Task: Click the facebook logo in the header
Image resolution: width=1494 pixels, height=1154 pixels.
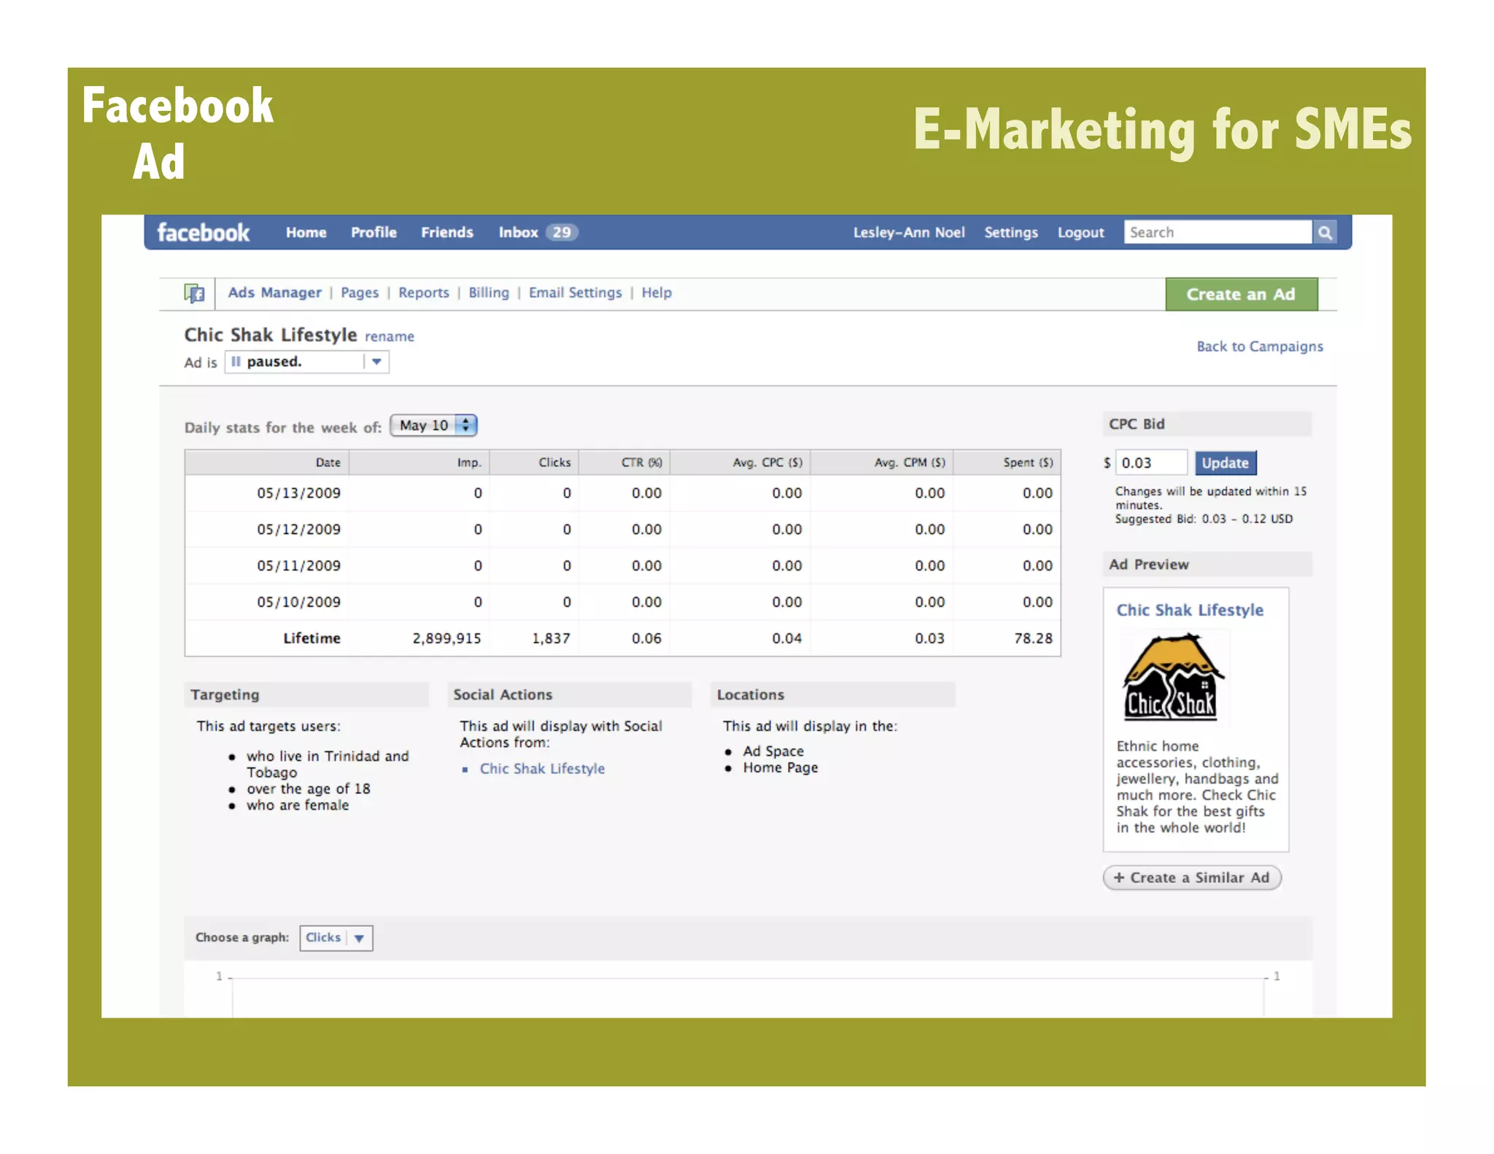Action: click(x=203, y=233)
